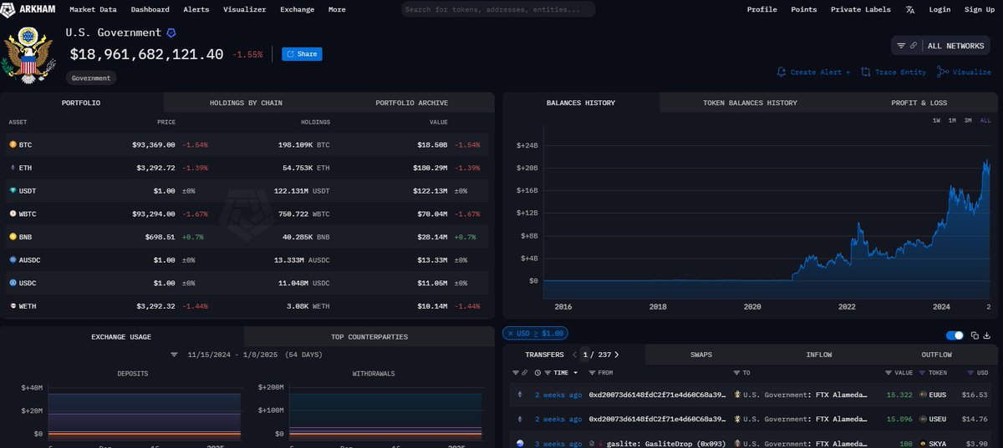Click the BTC coin icon
1003x448 pixels.
(x=13, y=145)
